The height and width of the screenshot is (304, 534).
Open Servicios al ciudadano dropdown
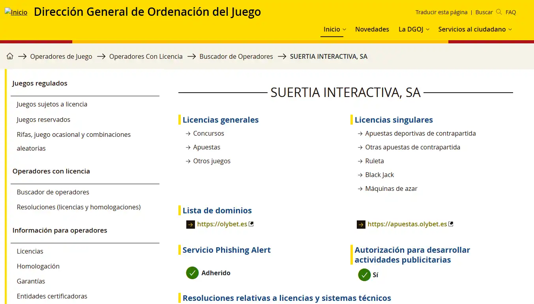tap(475, 29)
